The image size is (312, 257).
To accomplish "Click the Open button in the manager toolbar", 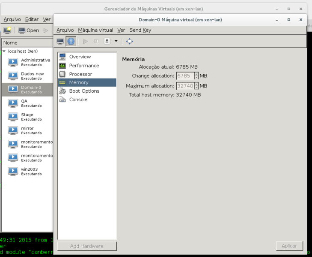I will click(29, 30).
